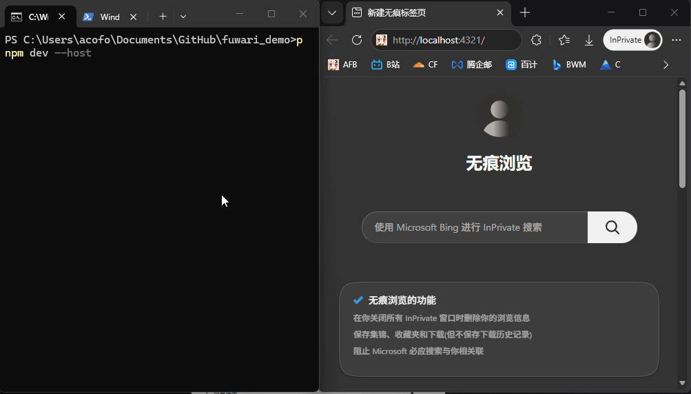Expand the favorites bar overflow chevron
Image resolution: width=691 pixels, height=394 pixels.
[x=666, y=65]
